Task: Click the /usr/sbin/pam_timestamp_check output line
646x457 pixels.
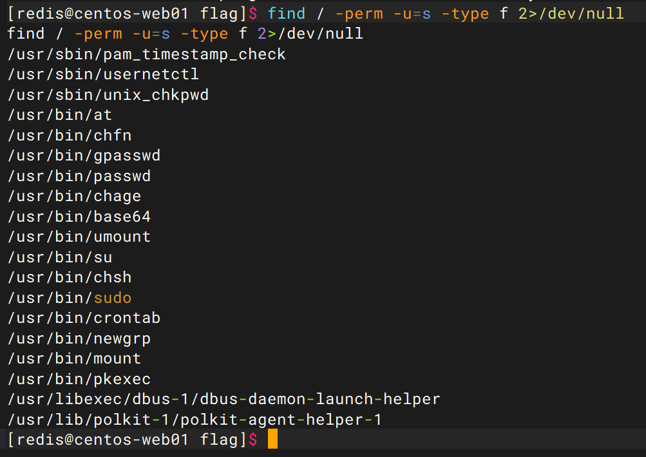Action: pyautogui.click(x=147, y=54)
